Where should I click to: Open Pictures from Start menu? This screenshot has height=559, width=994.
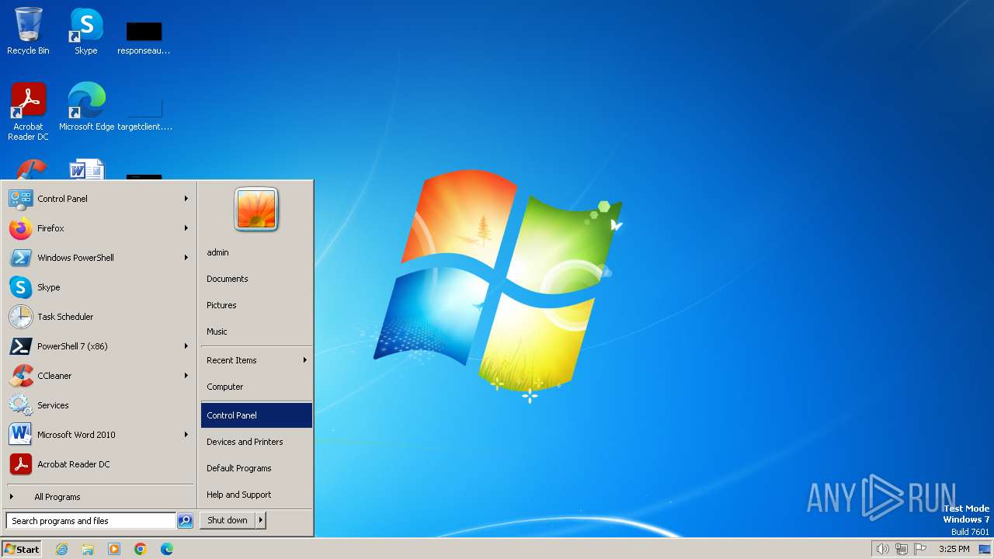[x=256, y=305]
